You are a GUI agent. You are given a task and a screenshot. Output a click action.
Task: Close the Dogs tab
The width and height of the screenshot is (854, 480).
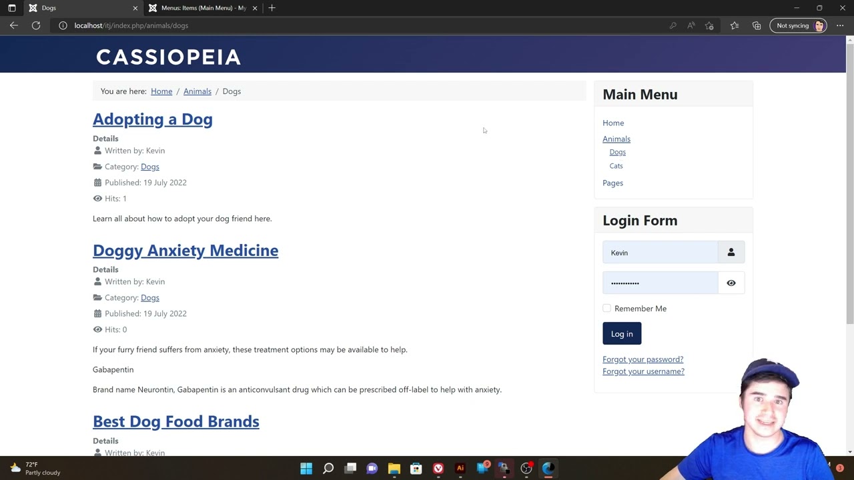[135, 8]
